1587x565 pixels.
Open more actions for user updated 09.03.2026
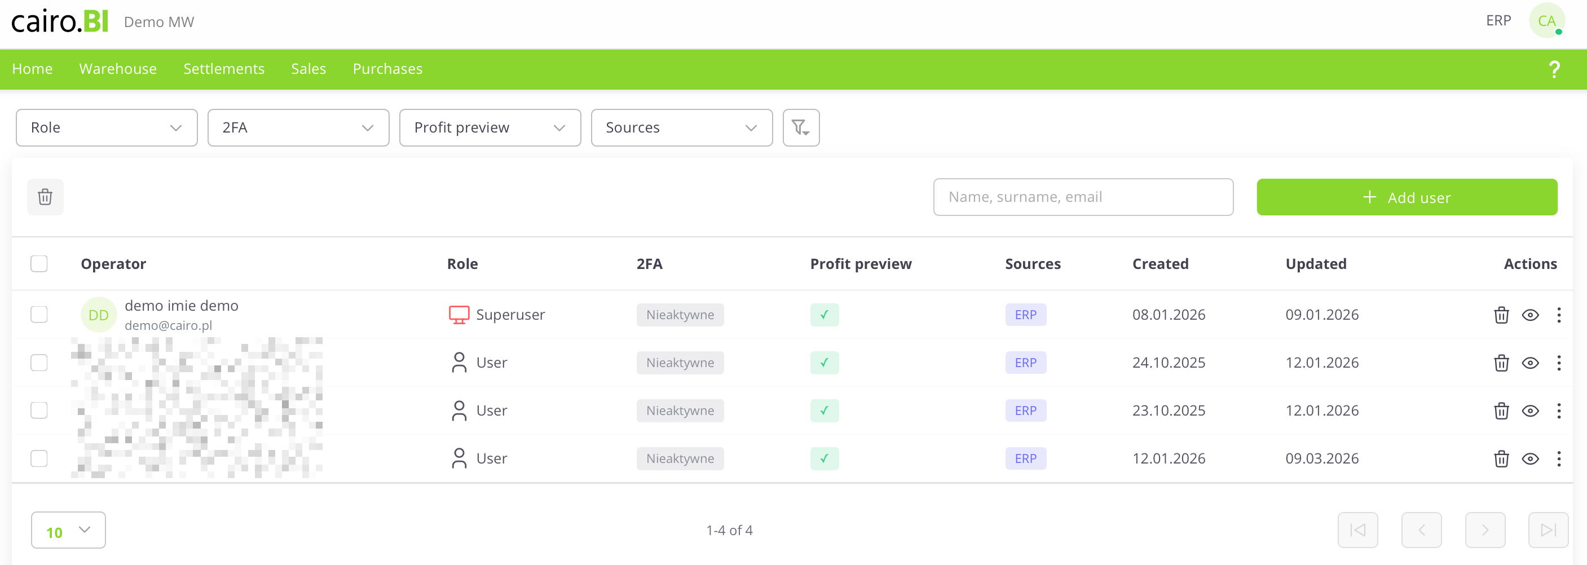1559,459
